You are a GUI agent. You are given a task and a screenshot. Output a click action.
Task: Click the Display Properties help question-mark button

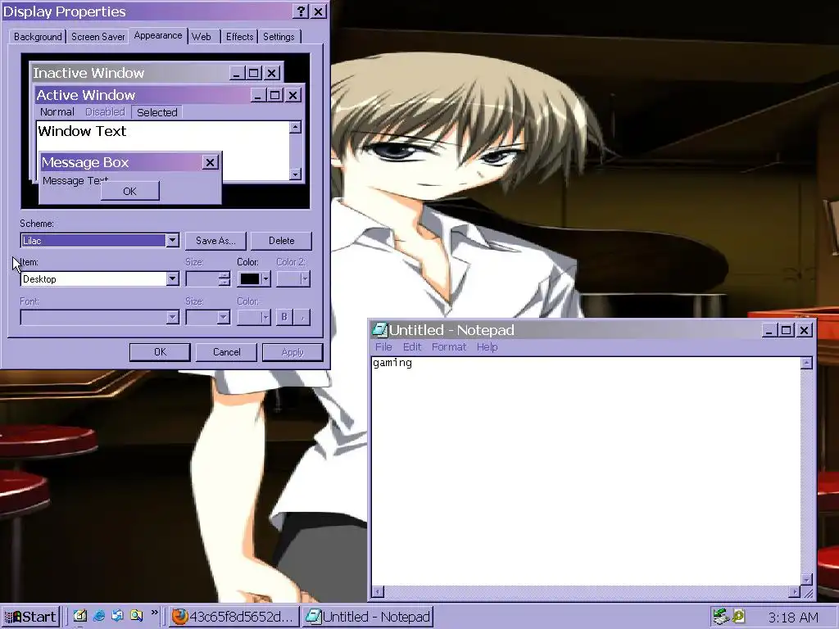301,11
